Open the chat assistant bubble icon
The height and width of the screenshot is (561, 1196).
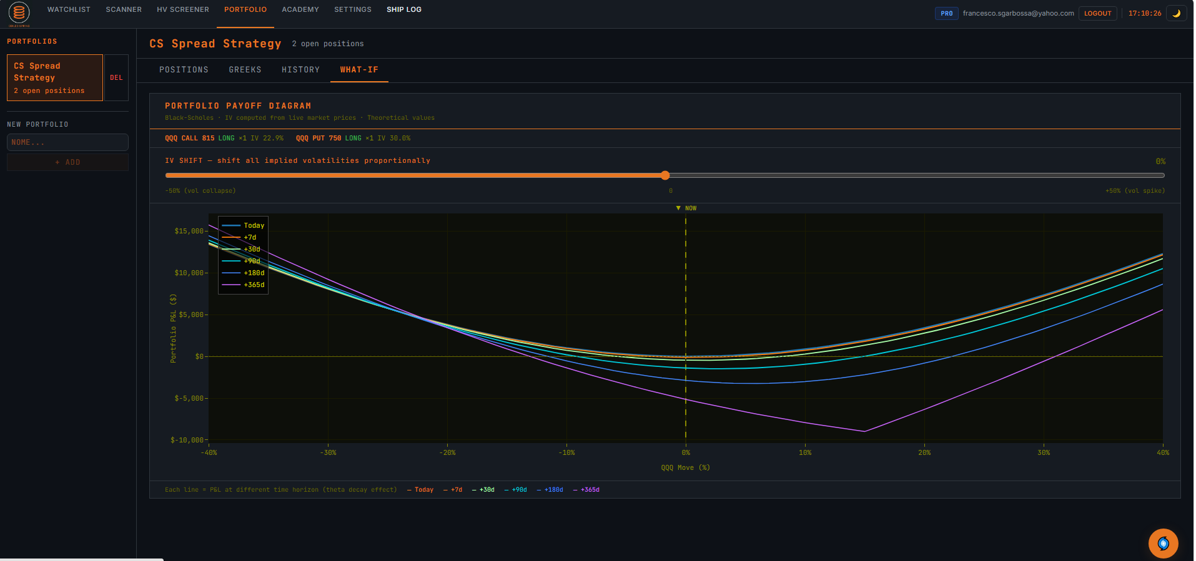1163,544
